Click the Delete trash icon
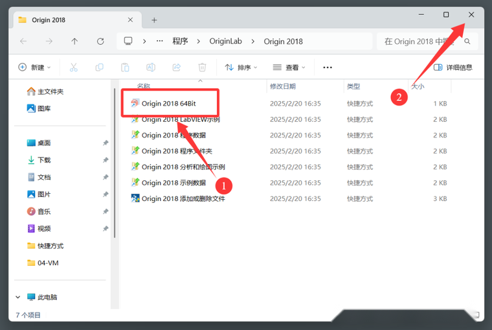This screenshot has height=330, width=492. (202, 67)
